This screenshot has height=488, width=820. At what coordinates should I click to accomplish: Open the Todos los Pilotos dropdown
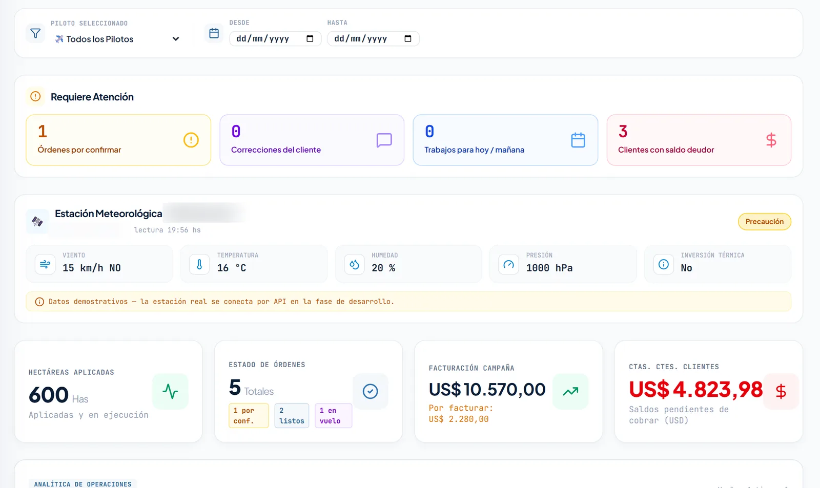point(117,39)
